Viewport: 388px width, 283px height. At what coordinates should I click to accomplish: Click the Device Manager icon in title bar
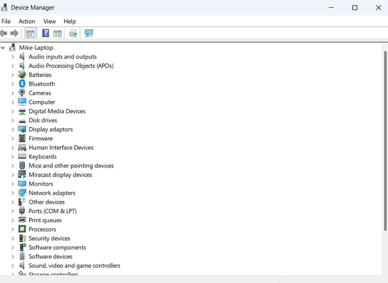point(5,7)
